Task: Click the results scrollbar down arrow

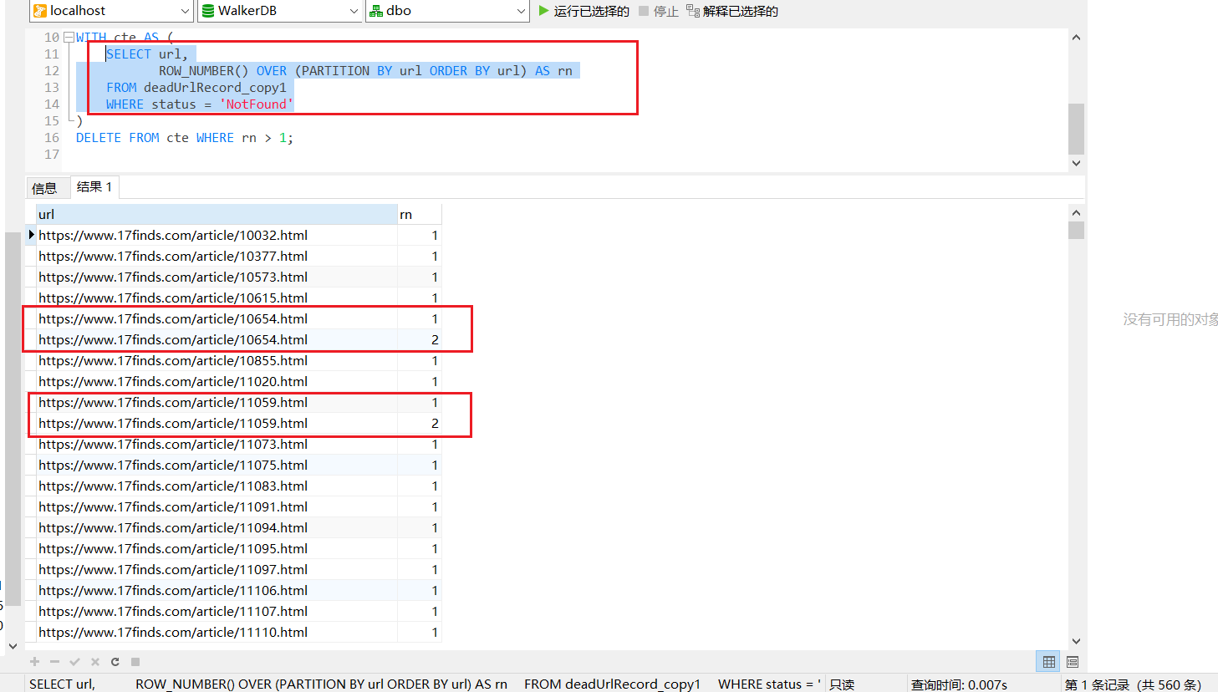Action: tap(1077, 641)
